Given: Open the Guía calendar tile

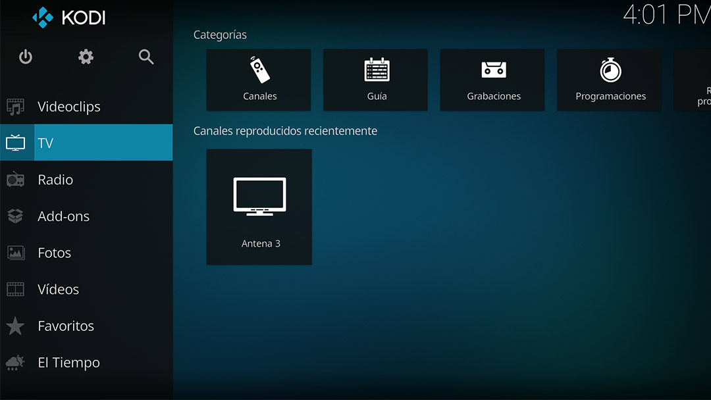Looking at the screenshot, I should 376,80.
